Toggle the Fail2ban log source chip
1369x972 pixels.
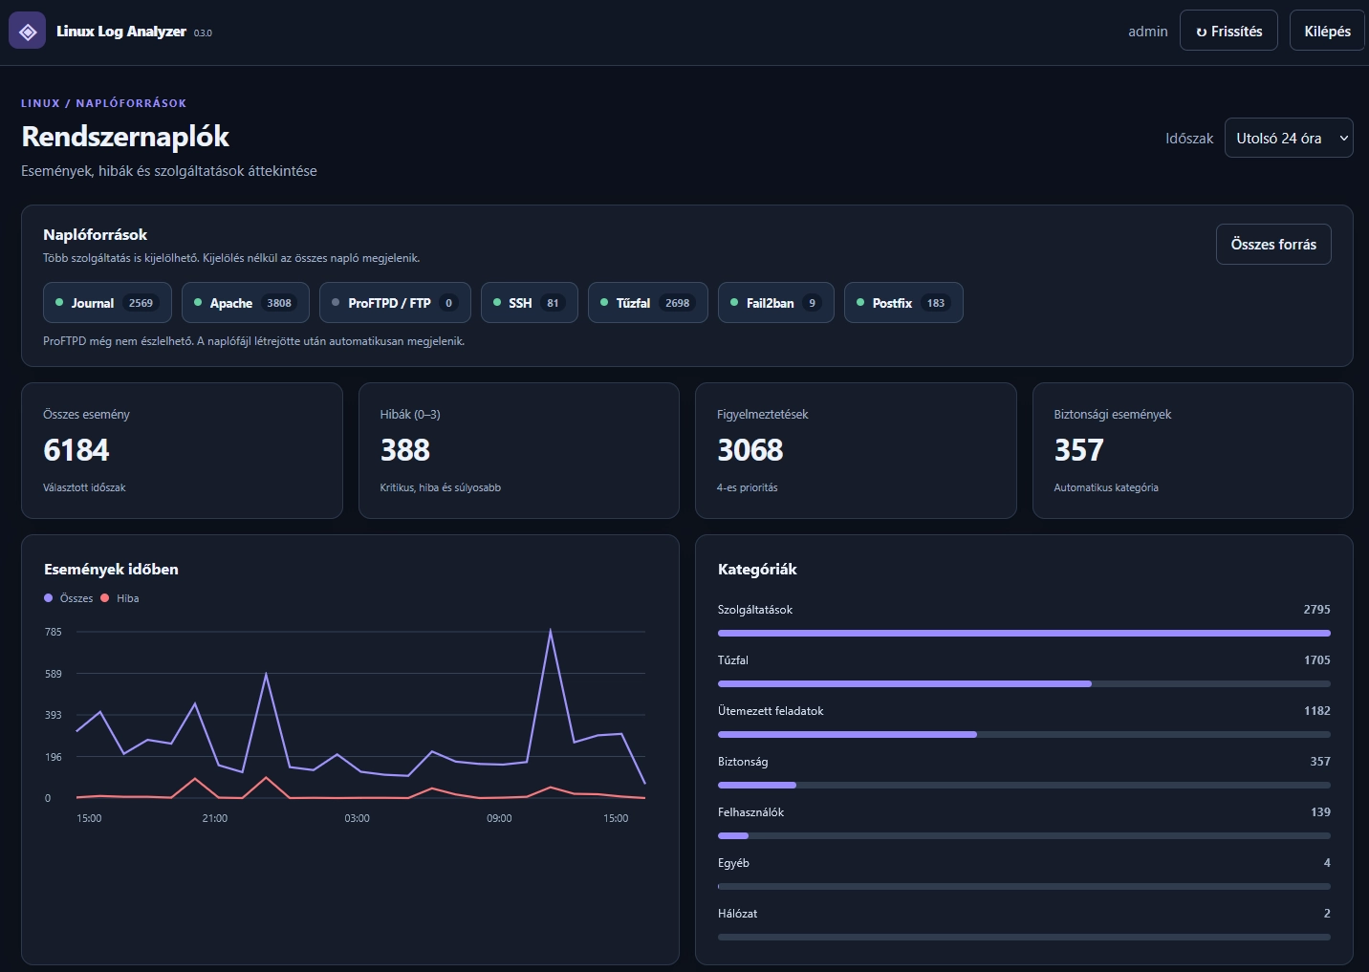click(776, 303)
